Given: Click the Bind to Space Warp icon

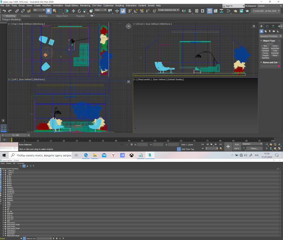Looking at the screenshot, I should [29, 11].
